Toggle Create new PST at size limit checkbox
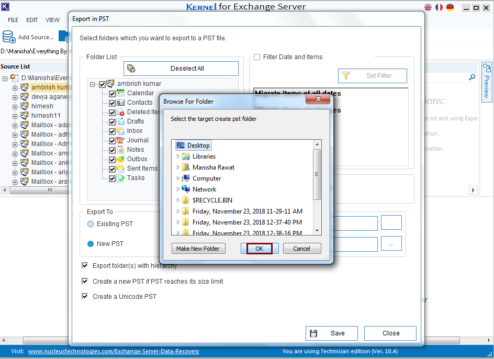Screen dimensions: 494x359 pyautogui.click(x=85, y=281)
